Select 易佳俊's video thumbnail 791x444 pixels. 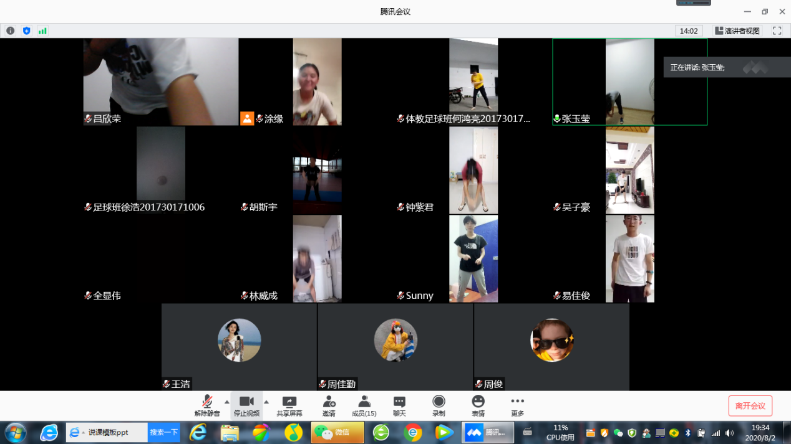[x=629, y=258]
